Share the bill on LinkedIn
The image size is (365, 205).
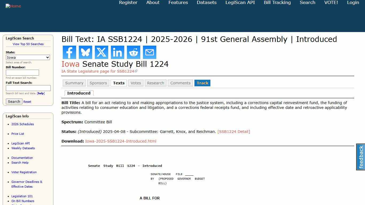point(117,52)
